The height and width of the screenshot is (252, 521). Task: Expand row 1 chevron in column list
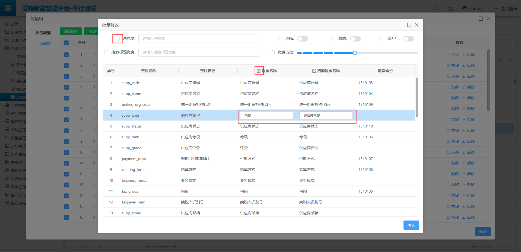point(94,55)
